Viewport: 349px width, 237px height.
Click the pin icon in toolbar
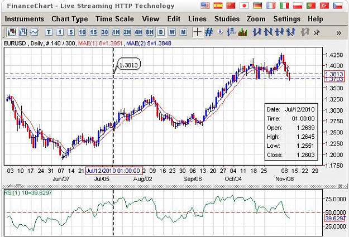point(316,33)
